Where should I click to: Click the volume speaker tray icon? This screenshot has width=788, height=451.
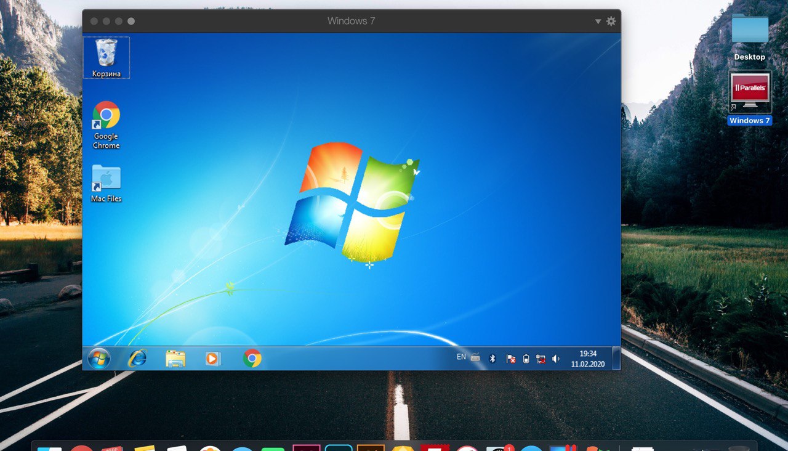(555, 359)
